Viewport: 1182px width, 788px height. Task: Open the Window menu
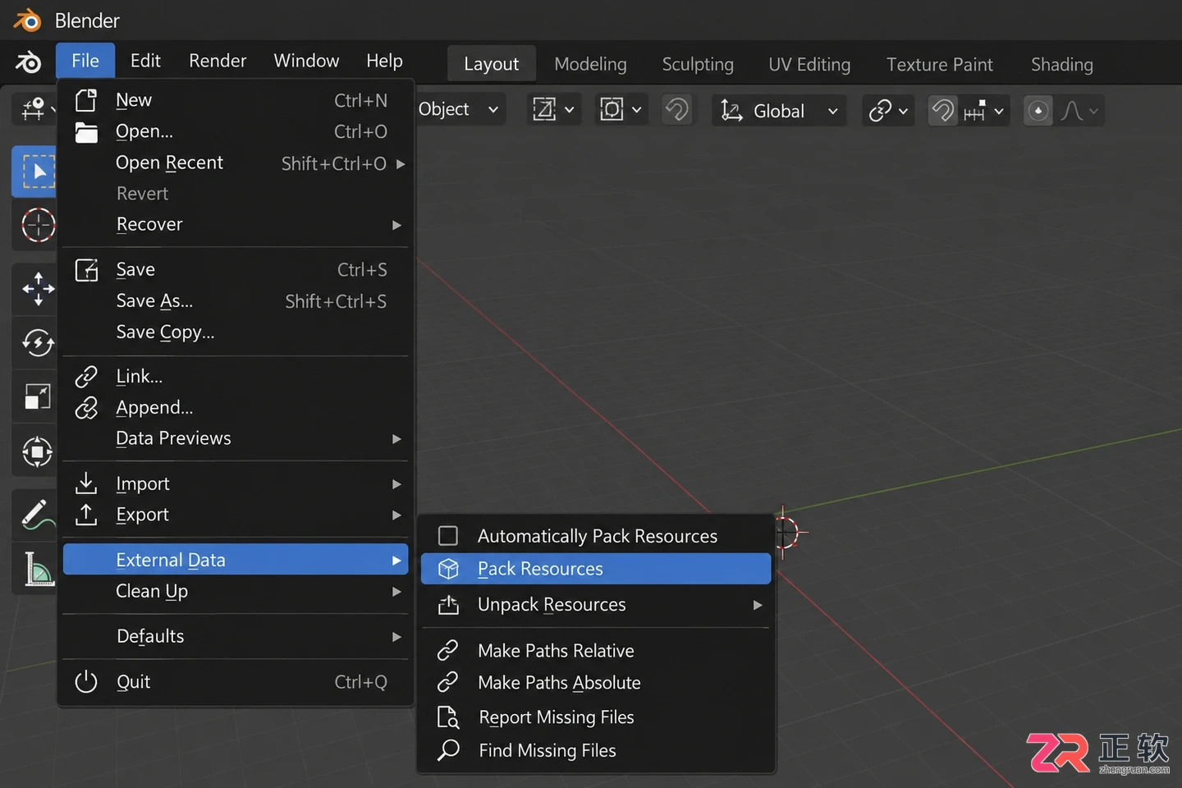point(306,61)
